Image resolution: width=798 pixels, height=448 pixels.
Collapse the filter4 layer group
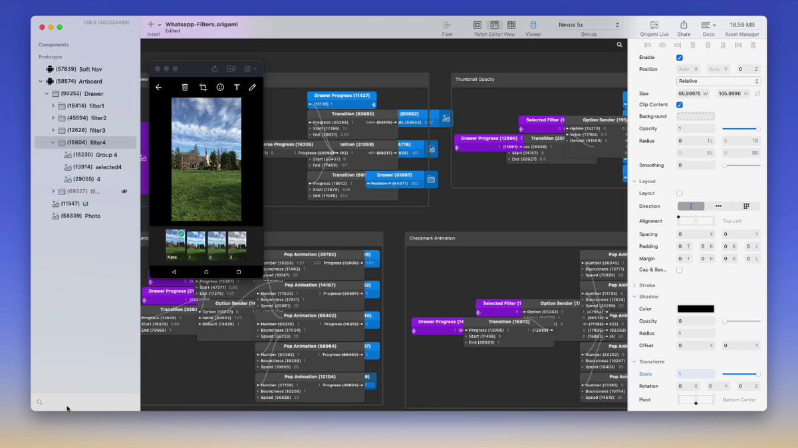53,143
